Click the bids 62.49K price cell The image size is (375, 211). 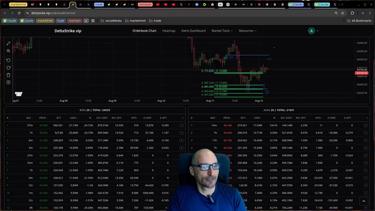click(x=43, y=170)
